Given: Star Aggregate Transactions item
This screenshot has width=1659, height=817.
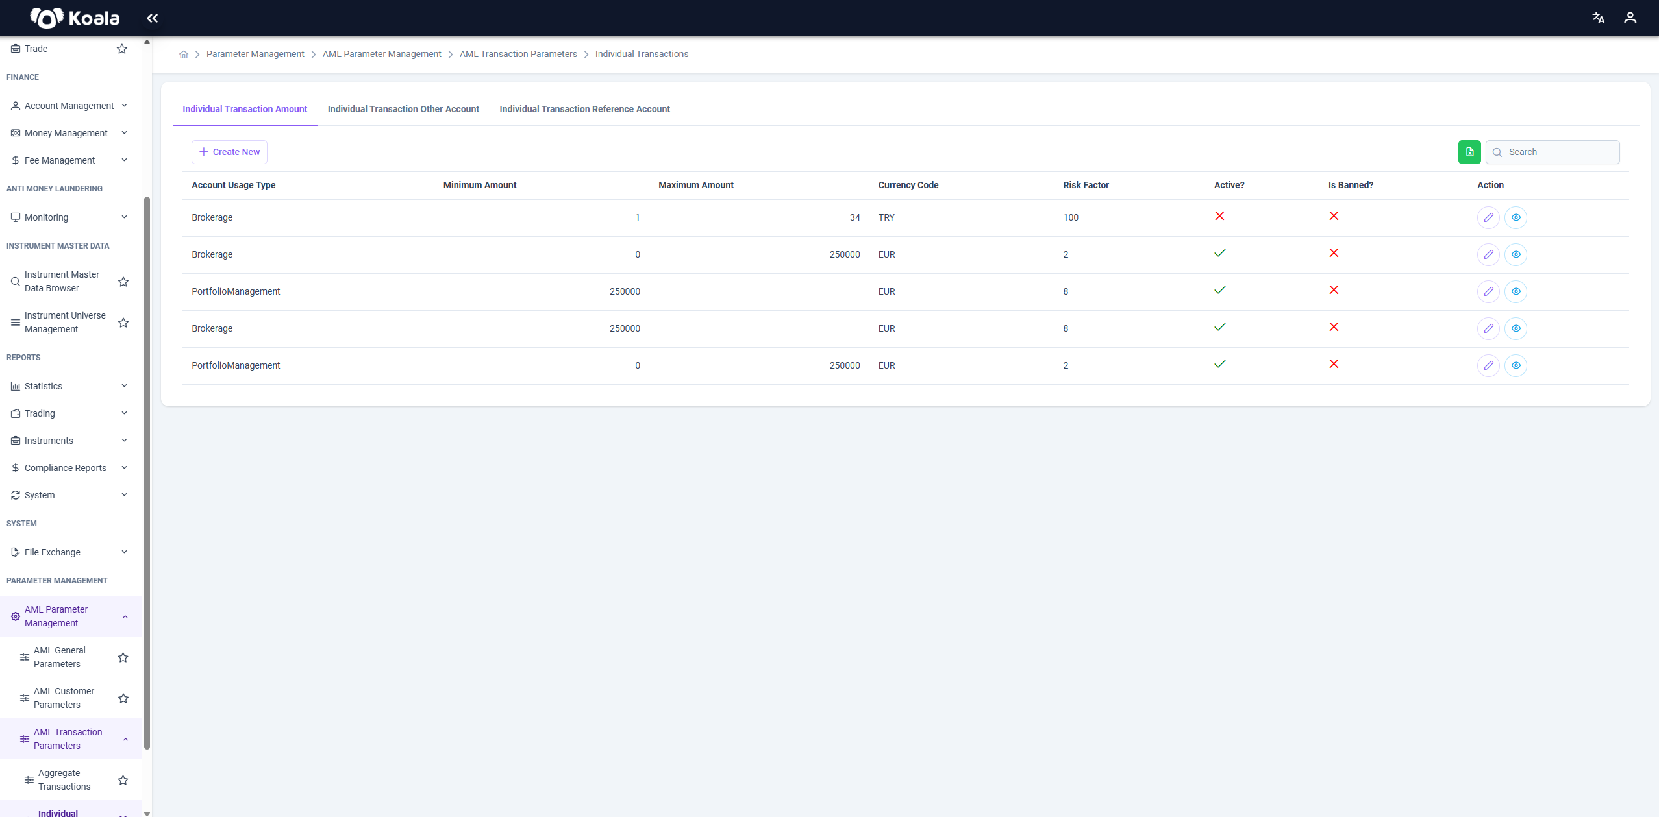Looking at the screenshot, I should click(x=123, y=780).
